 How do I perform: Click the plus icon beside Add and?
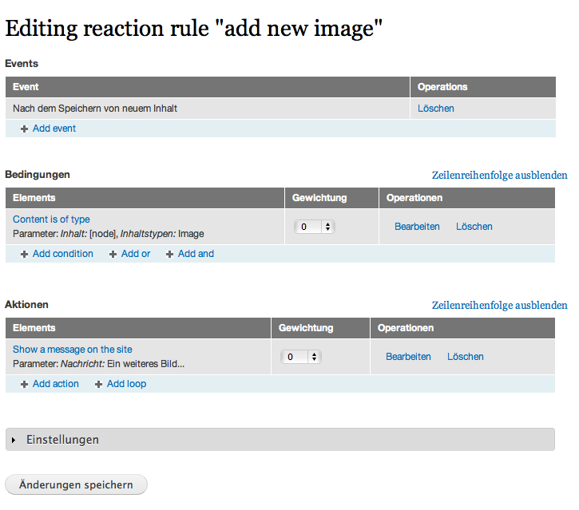click(169, 255)
